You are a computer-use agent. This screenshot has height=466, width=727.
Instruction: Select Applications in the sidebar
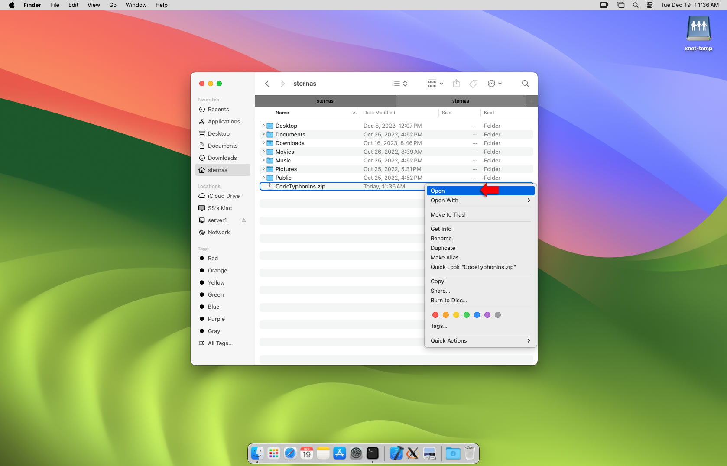pos(224,122)
